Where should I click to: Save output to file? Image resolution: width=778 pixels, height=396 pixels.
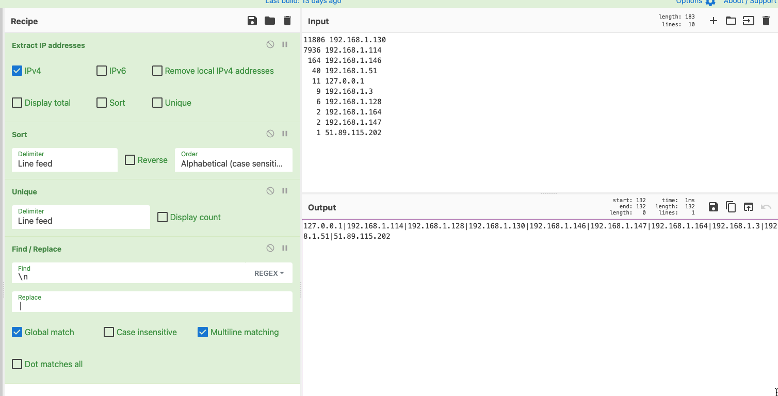[x=713, y=207]
